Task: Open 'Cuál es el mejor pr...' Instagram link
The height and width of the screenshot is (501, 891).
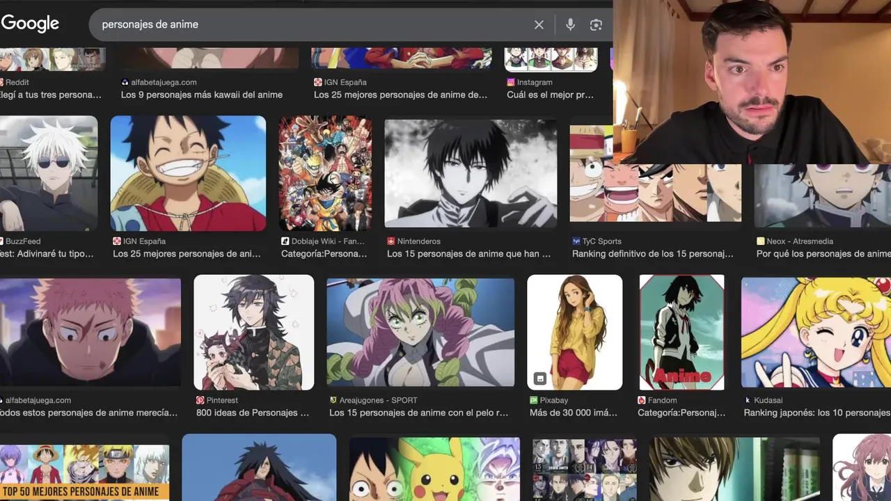Action: [550, 95]
